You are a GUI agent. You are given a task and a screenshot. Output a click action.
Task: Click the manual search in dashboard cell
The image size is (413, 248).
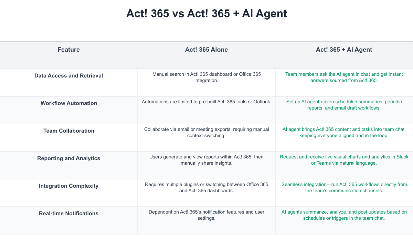point(206,77)
